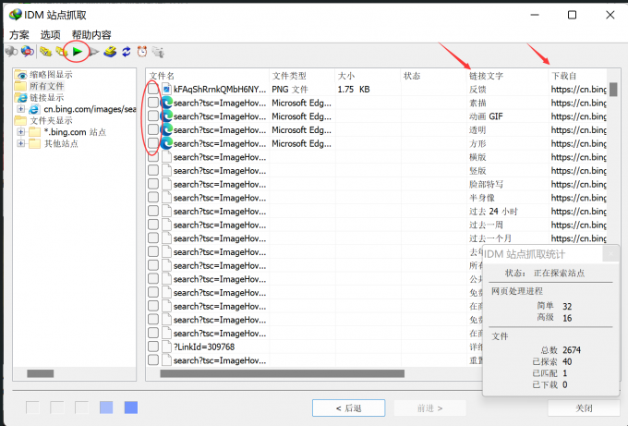628x426 pixels.
Task: Click the Edge icon in the 动画 GIF row
Action: pos(166,116)
